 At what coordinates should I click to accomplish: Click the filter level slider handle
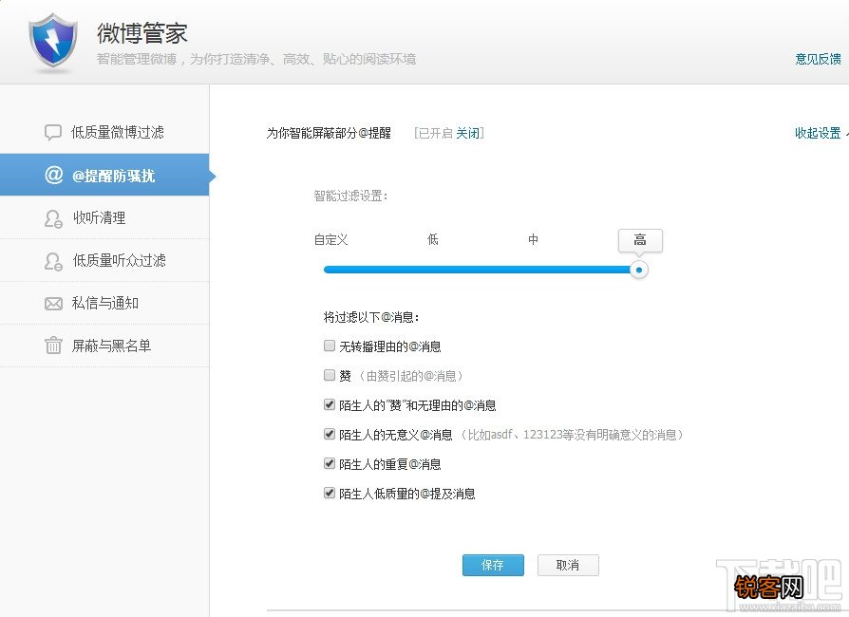[x=639, y=270]
